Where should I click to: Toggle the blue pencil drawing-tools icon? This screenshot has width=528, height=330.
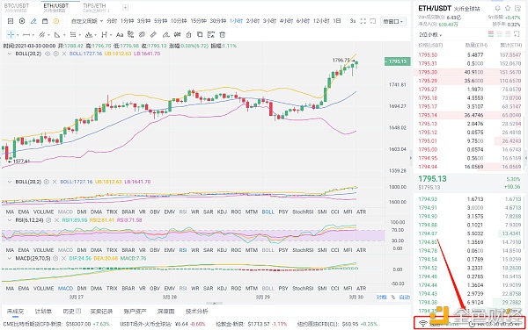[33, 21]
